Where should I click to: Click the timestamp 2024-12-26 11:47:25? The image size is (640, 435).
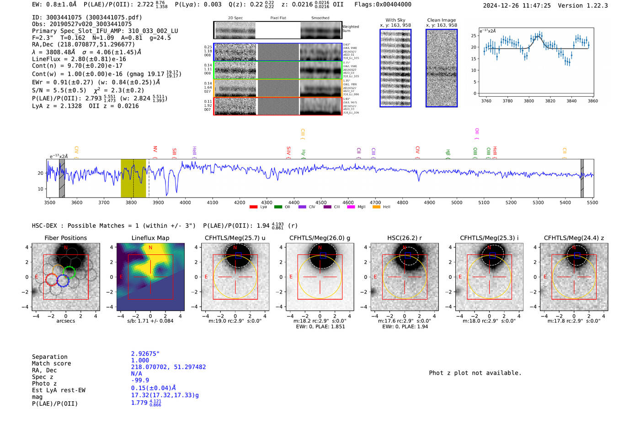tap(517, 5)
